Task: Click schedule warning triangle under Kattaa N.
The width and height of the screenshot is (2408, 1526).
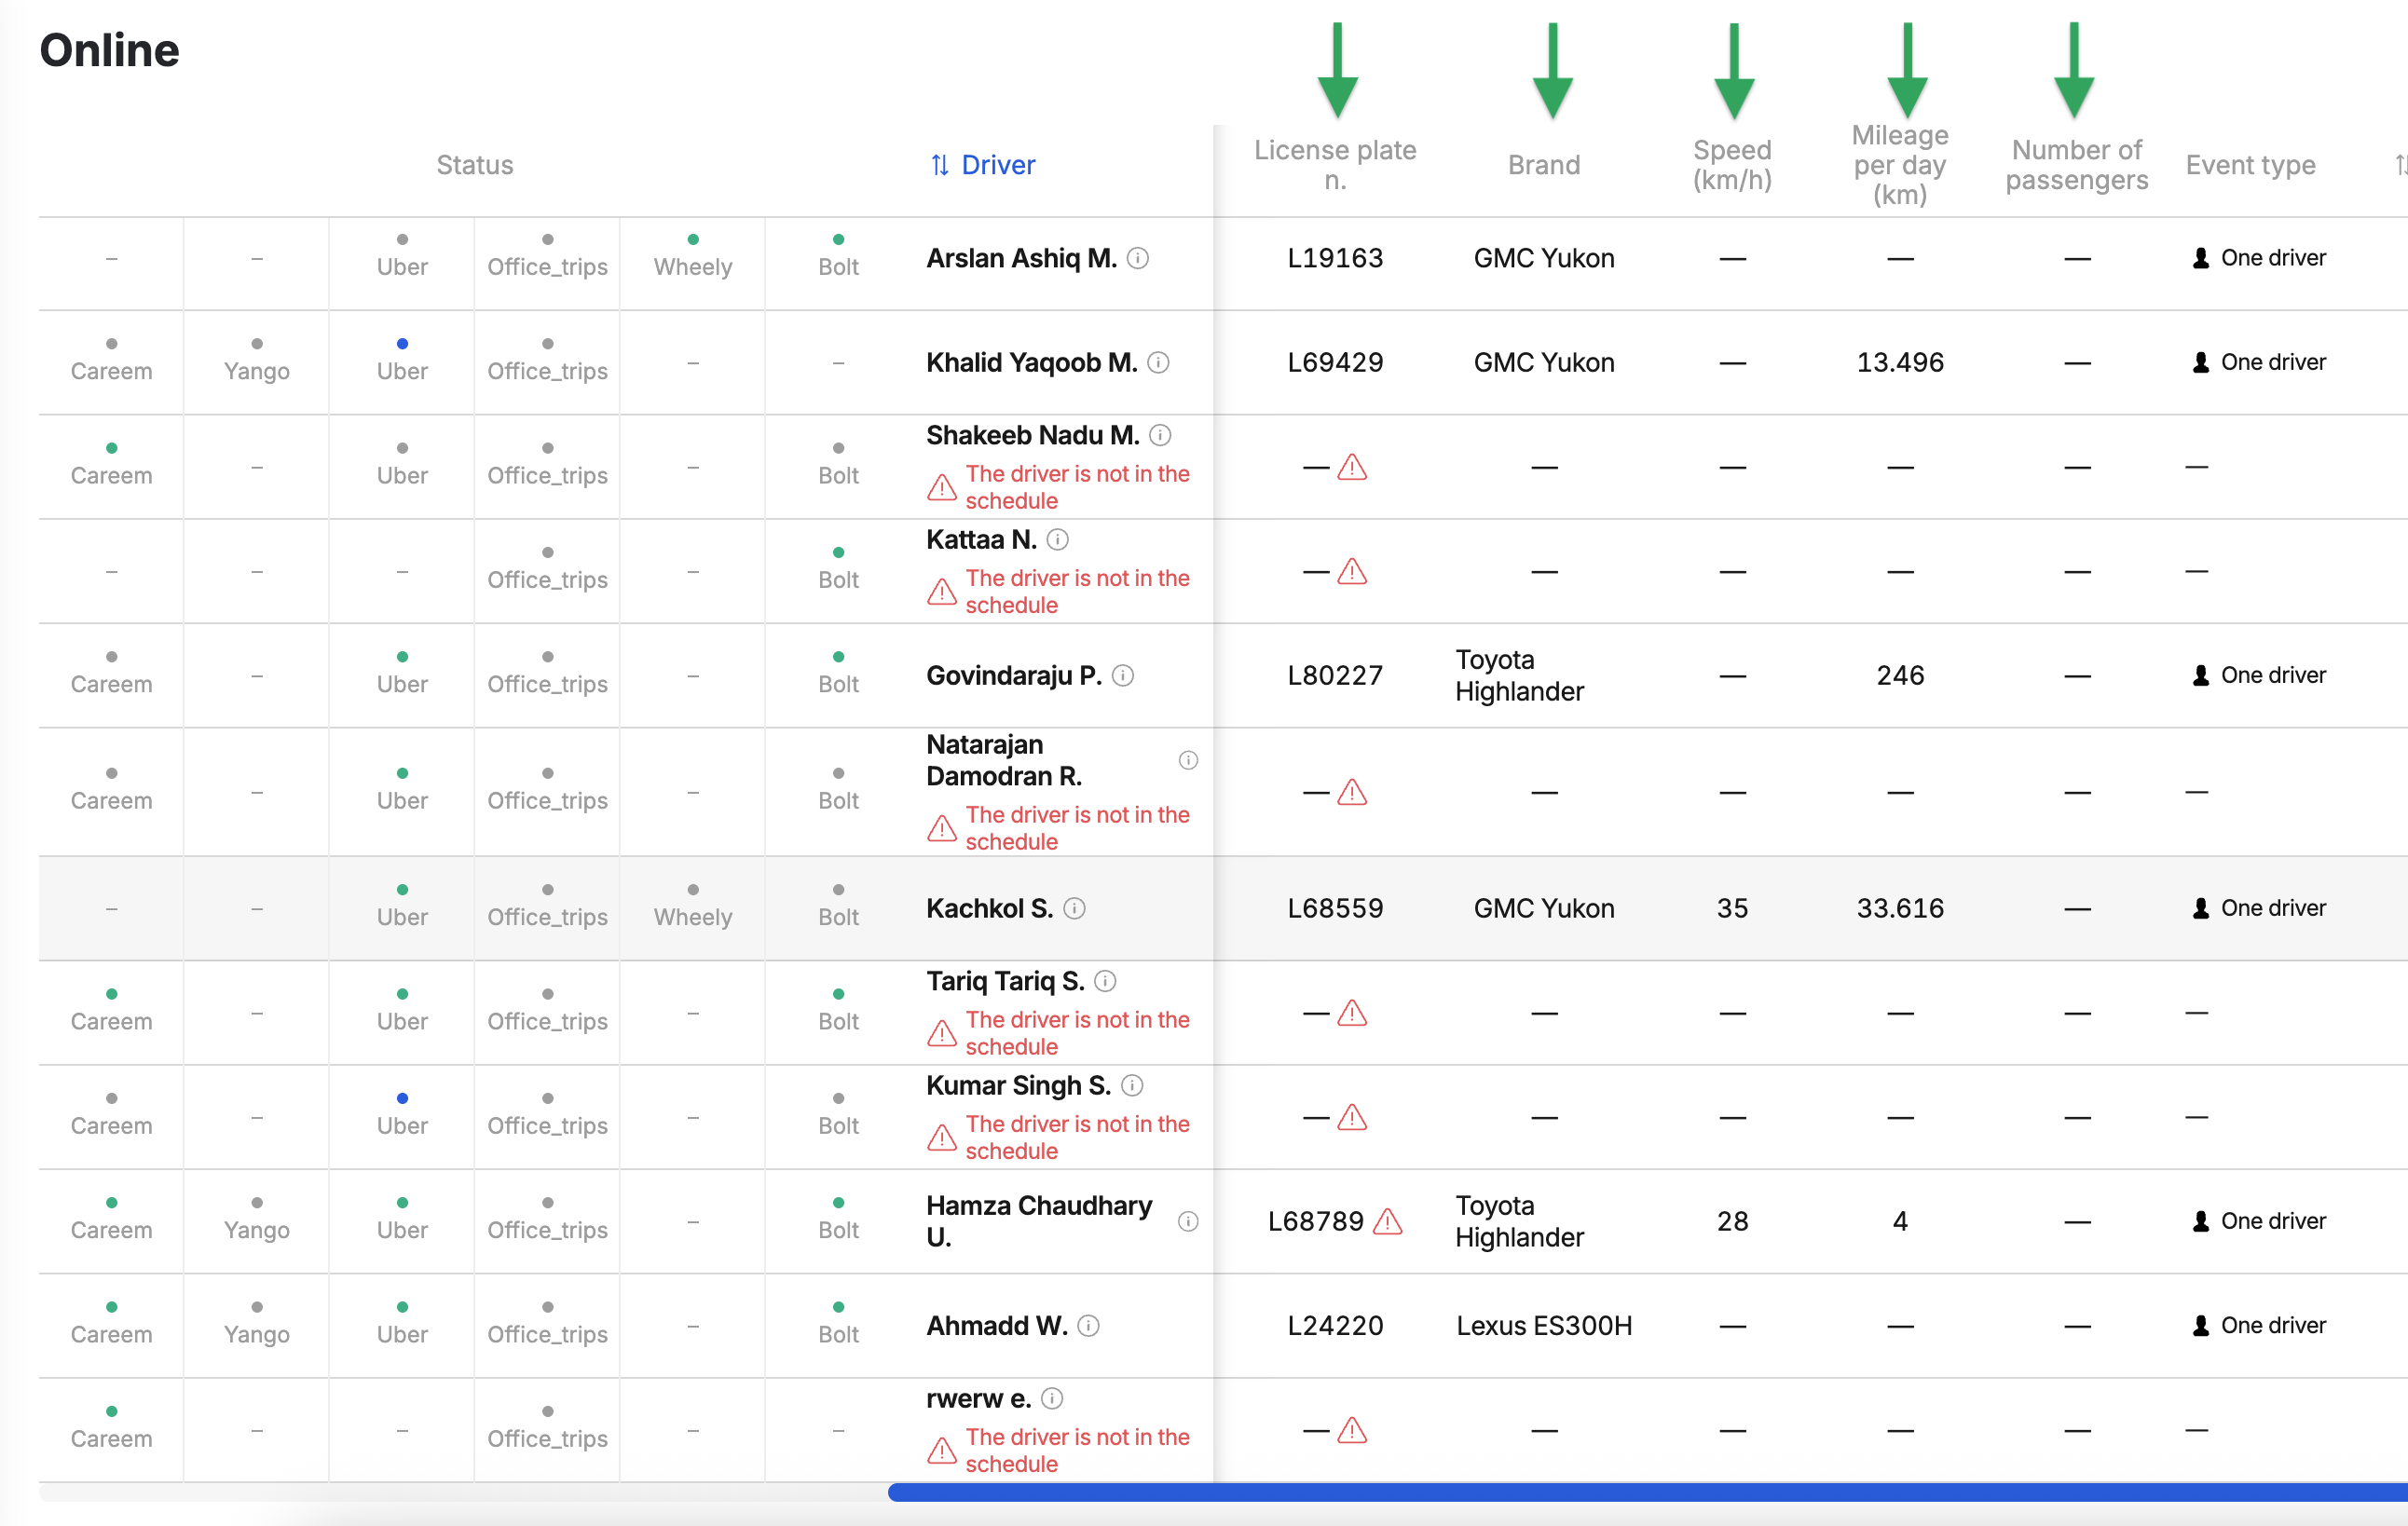Action: click(x=941, y=592)
